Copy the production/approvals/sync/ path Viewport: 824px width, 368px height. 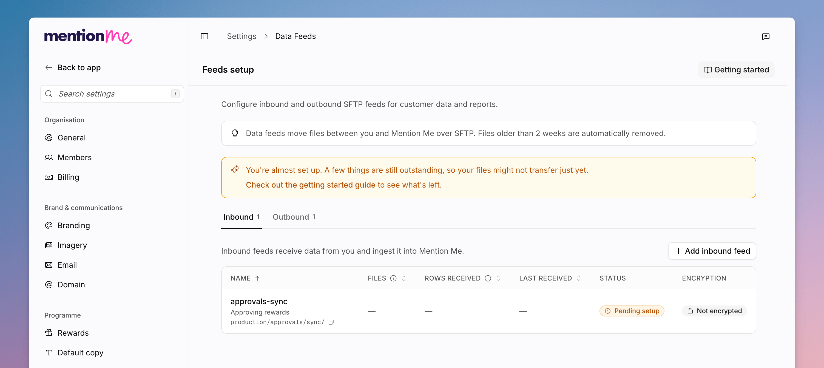[x=331, y=322]
